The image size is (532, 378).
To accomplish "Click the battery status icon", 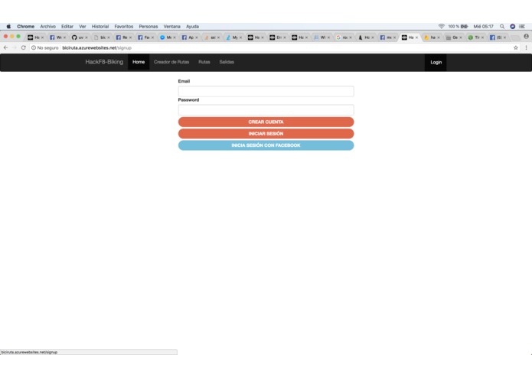I will 465,27.
